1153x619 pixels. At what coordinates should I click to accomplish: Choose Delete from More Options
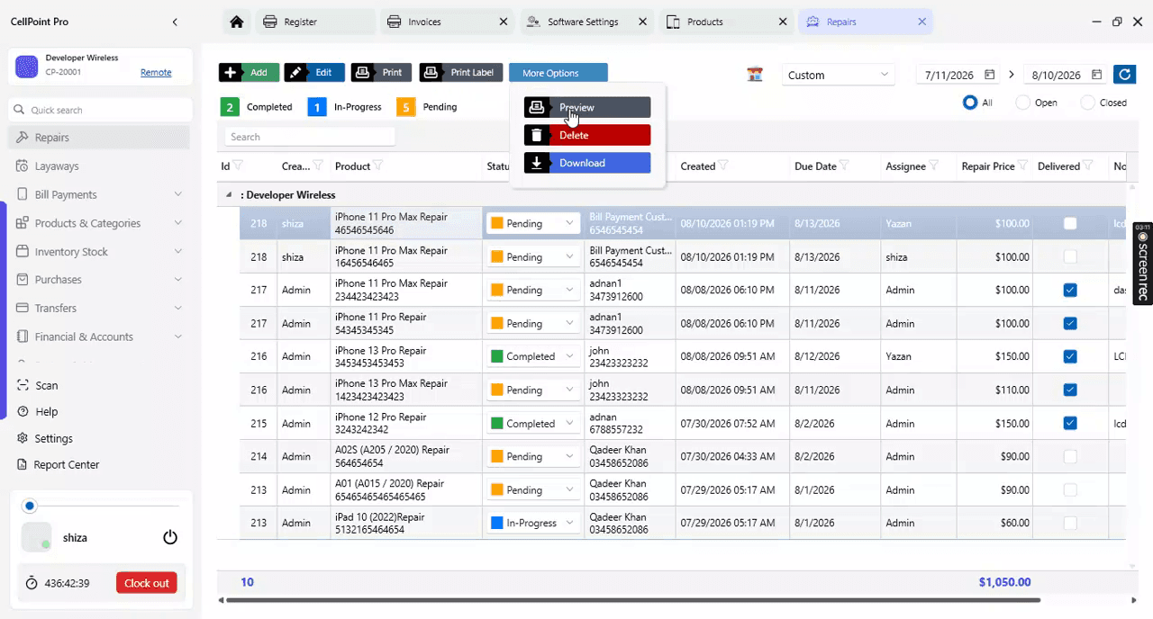click(587, 135)
